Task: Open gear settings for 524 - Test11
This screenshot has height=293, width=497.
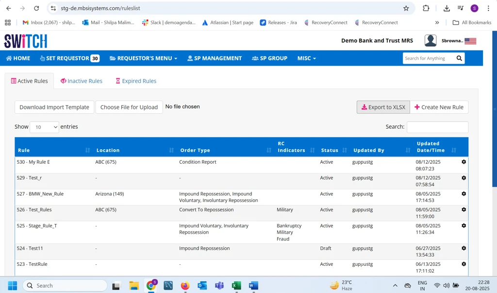Action: [x=464, y=248]
